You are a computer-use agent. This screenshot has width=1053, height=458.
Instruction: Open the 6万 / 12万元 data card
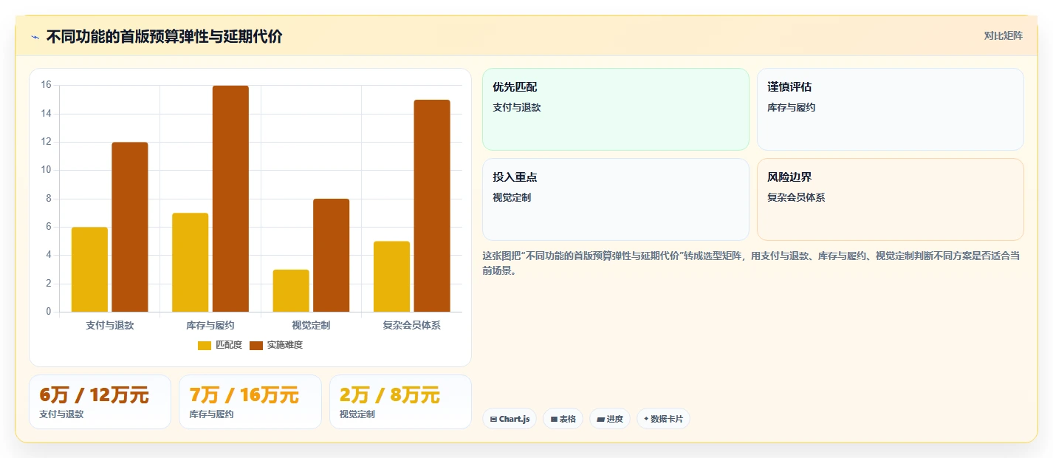click(100, 402)
